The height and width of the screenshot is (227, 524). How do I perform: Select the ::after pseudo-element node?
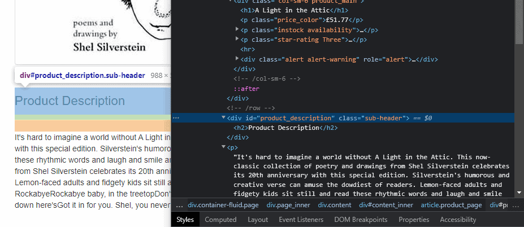[x=246, y=89]
